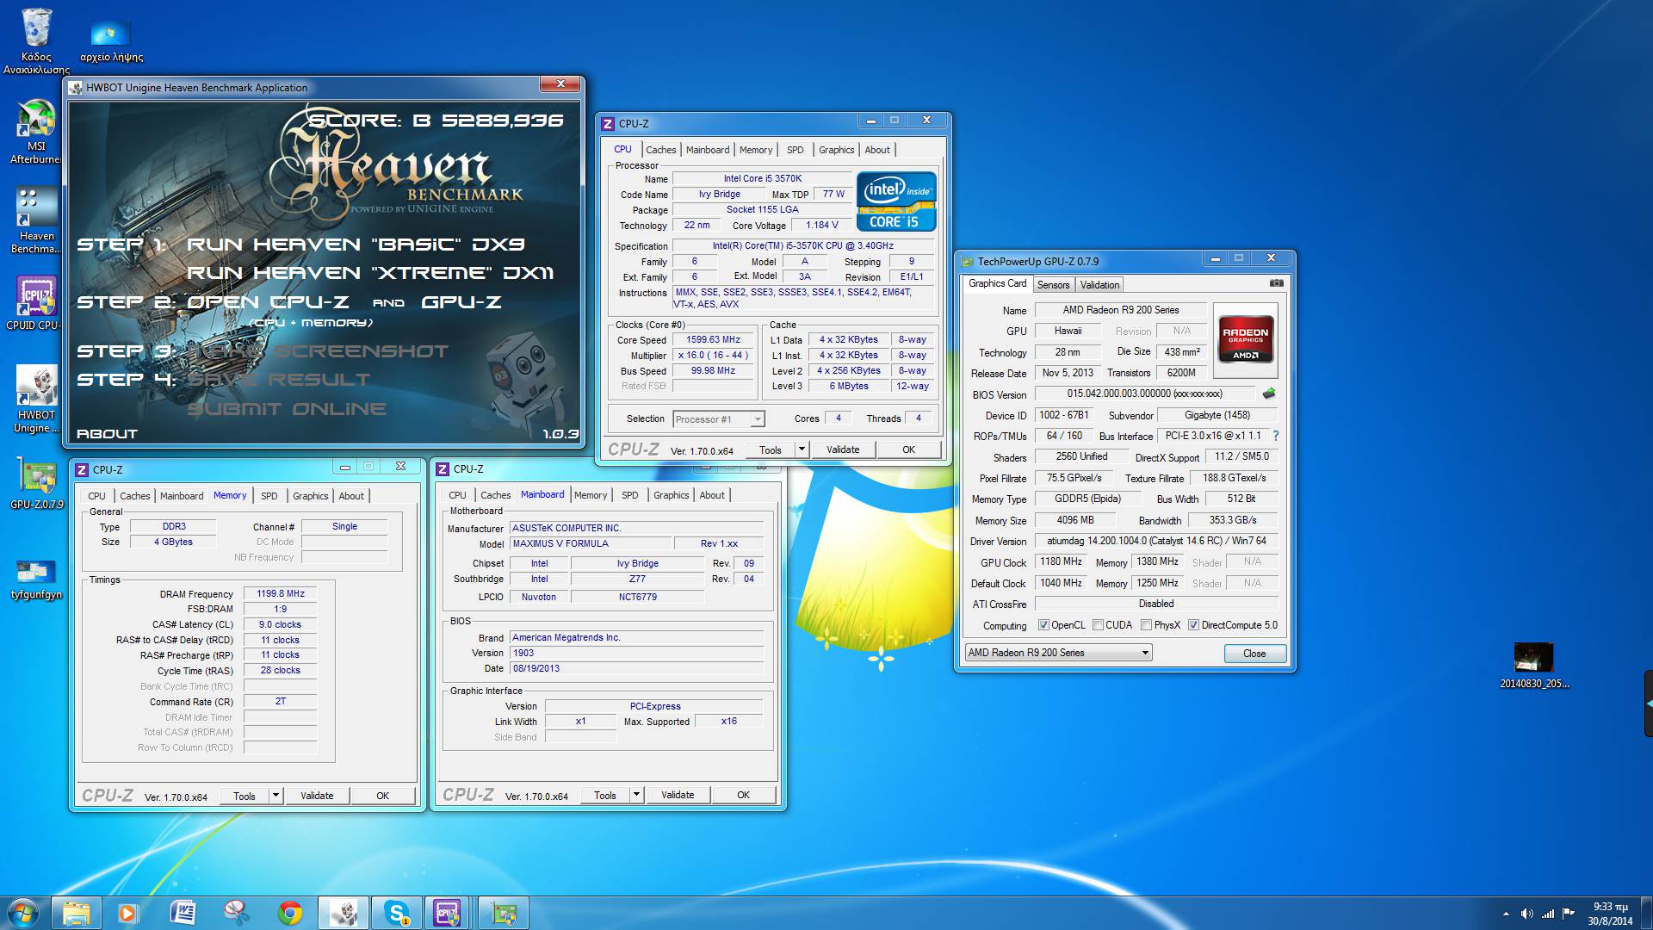Open the Mainboard tab in CPU-Z CPU window
Image resolution: width=1653 pixels, height=930 pixels.
click(708, 150)
